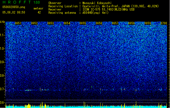Click the HROFFT 1.0.0 title text
This screenshot has height=108, width=170.
click(21, 2)
